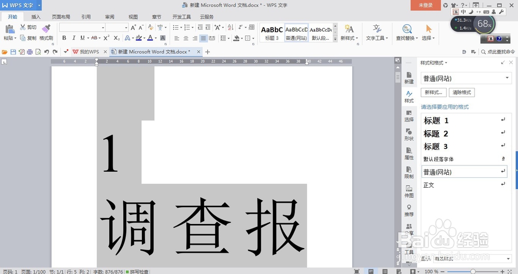Click the save disk icon in quick toolbar
Viewport: 518px width, 274px height.
point(13,52)
